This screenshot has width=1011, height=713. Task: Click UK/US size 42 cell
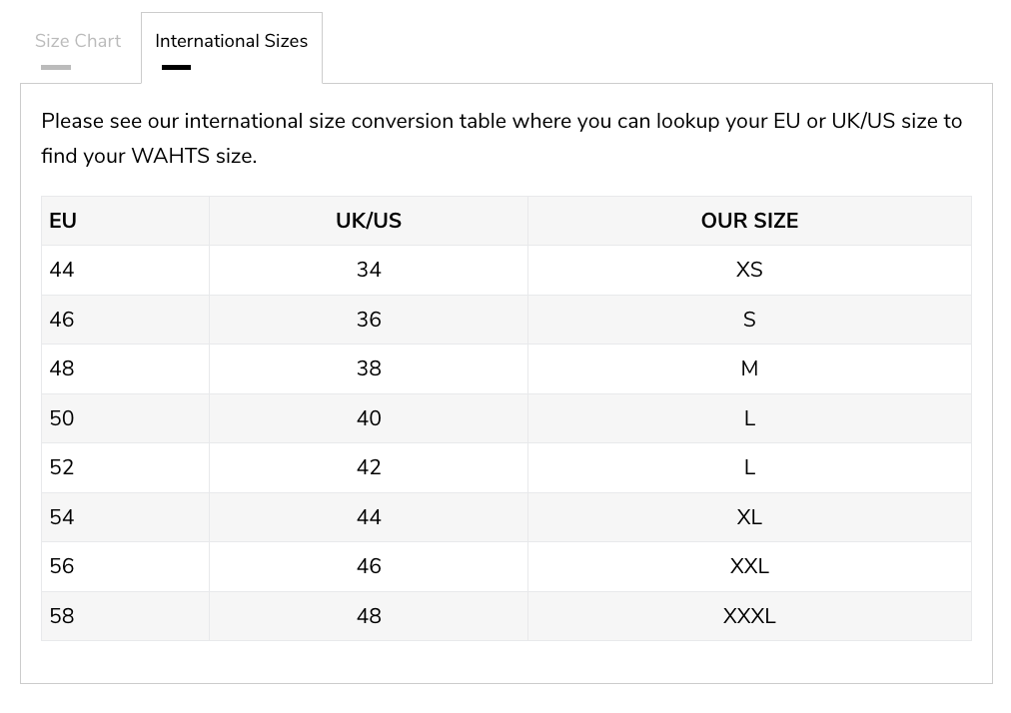(369, 467)
